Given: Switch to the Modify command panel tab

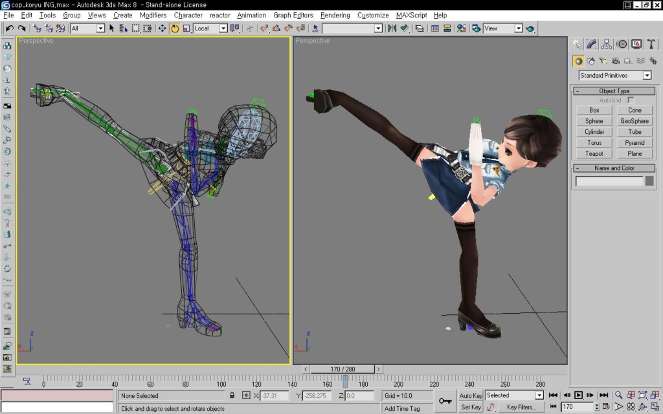Looking at the screenshot, I should click(x=592, y=44).
